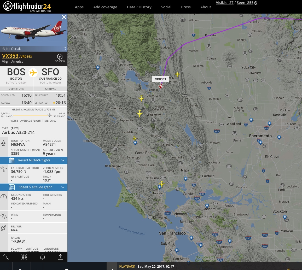302x270 pixels.
Task: Click the Visible/Seen filter status icon
Action: [256, 3]
